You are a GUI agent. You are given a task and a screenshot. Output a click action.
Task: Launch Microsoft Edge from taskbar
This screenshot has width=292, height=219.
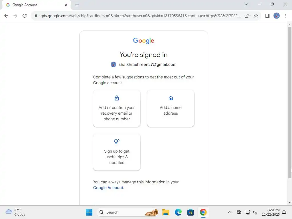coord(178,212)
